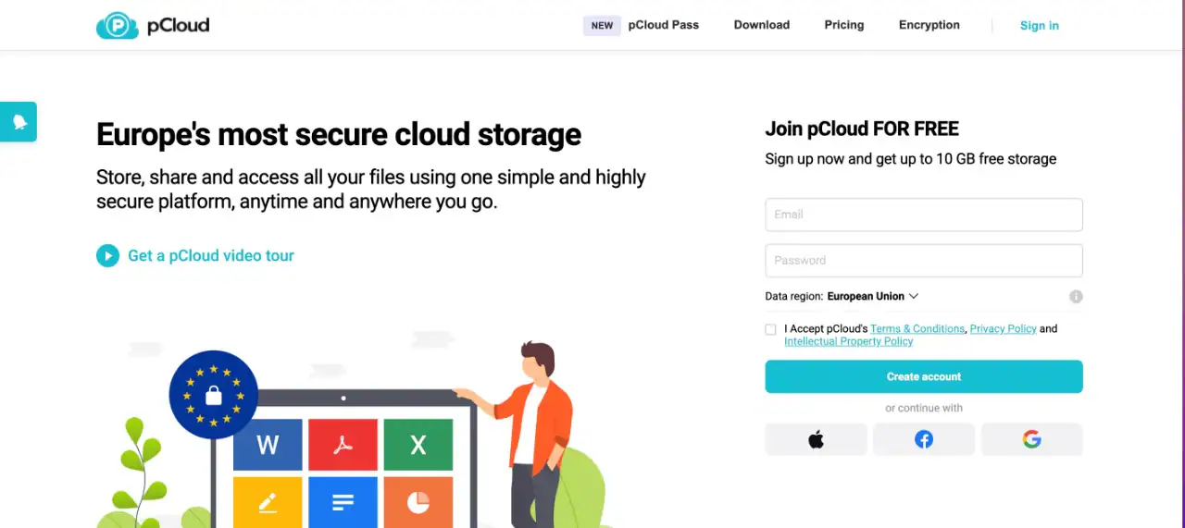Click the yellow pencil tile in illustration
The height and width of the screenshot is (528, 1185).
[x=268, y=502]
